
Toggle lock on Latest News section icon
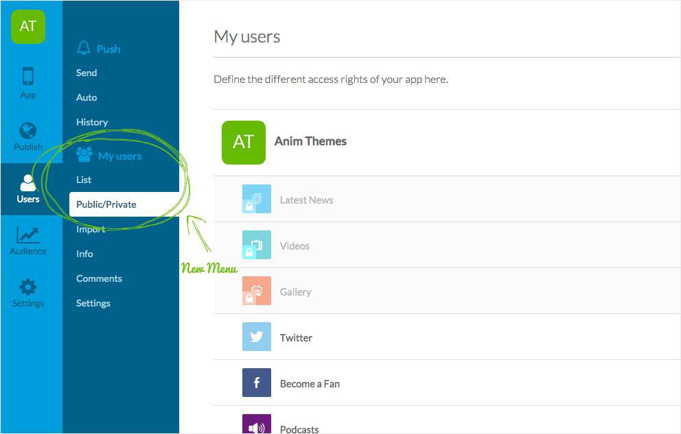[x=249, y=206]
